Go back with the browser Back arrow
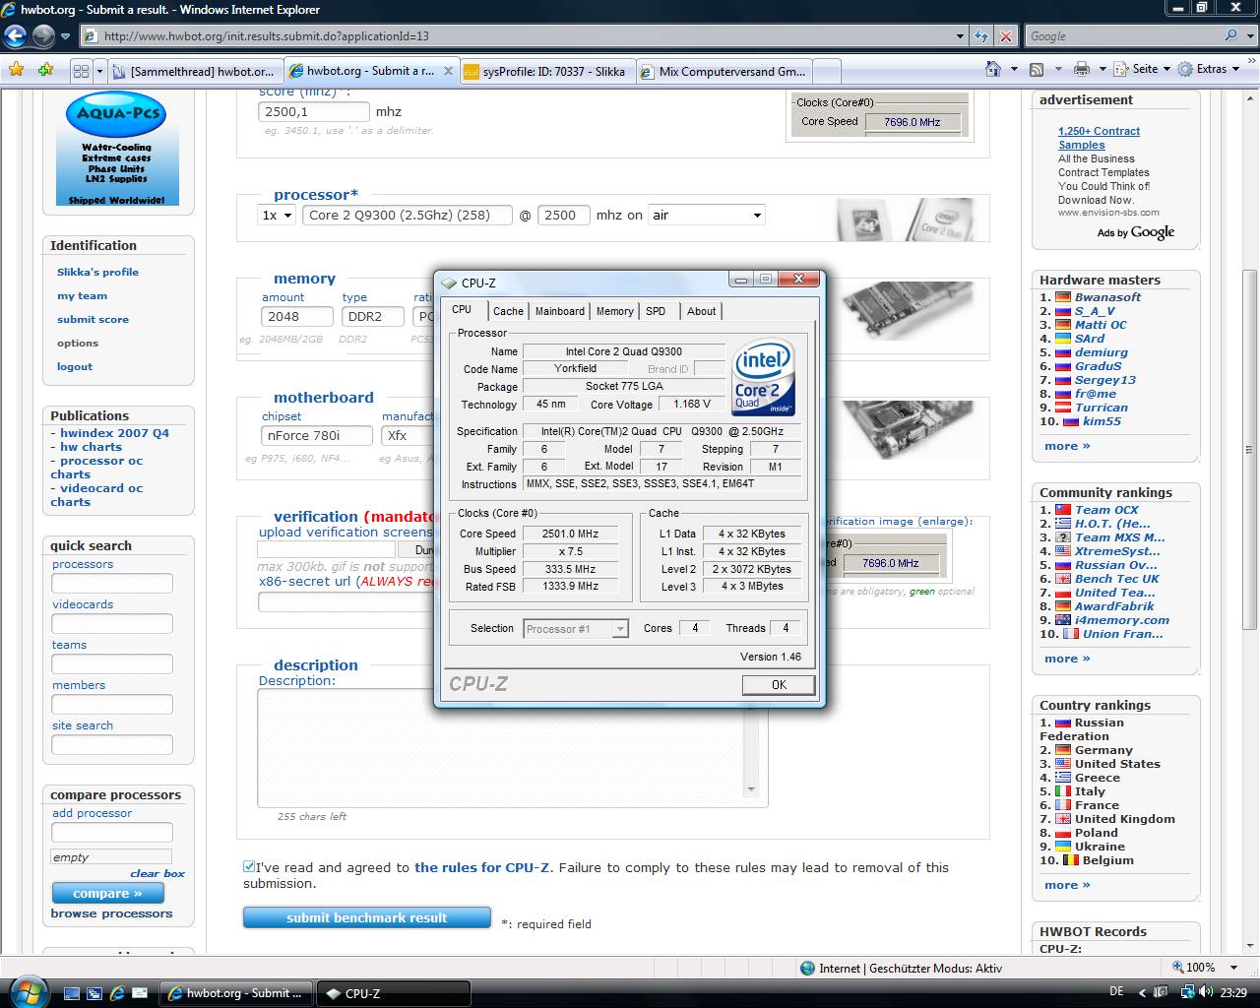This screenshot has height=1008, width=1260. click(15, 36)
